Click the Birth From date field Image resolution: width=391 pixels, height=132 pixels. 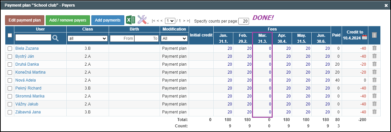pyautogui.click(x=122, y=38)
